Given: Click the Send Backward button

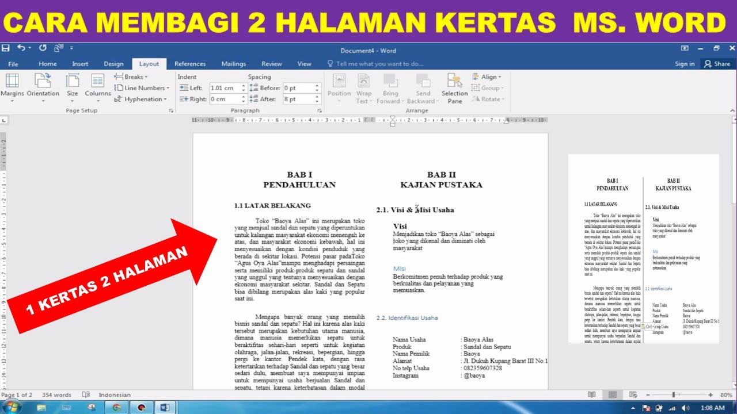Looking at the screenshot, I should coord(423,89).
